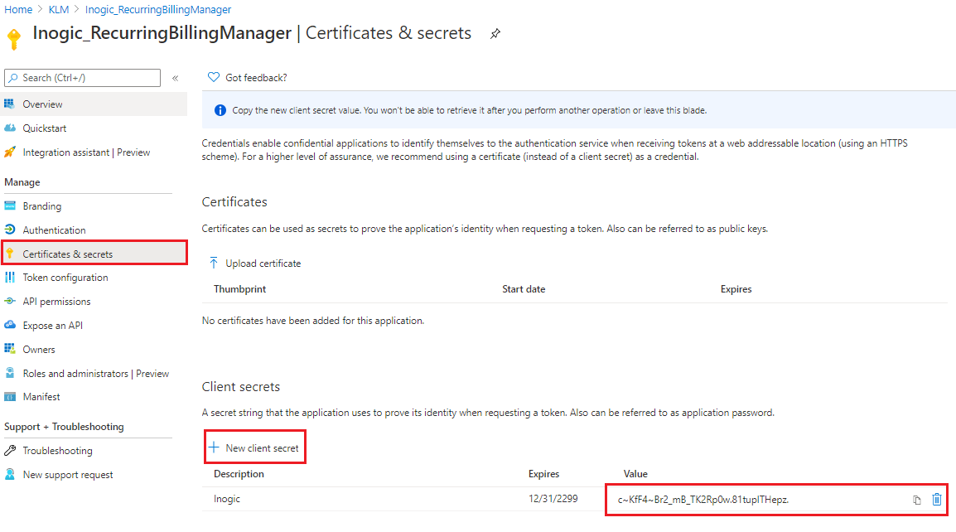Go to KLM breadcrumb
Viewport: 956px width, 532px height.
click(59, 10)
